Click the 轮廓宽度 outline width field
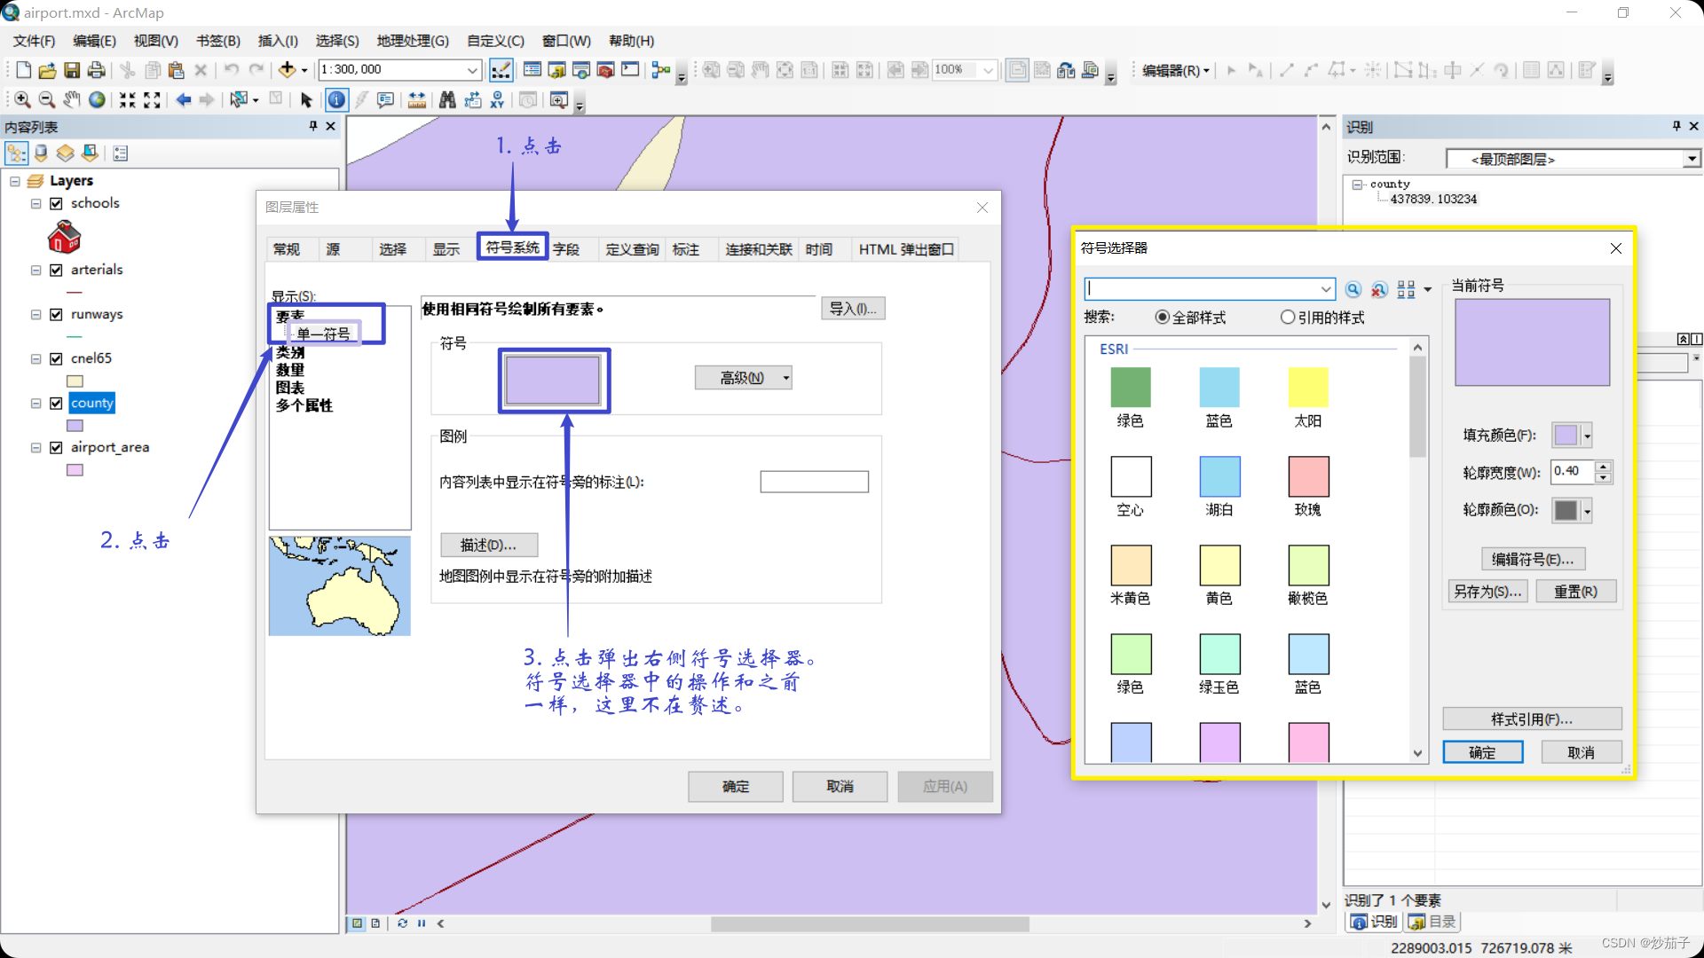Image resolution: width=1704 pixels, height=958 pixels. [1572, 472]
